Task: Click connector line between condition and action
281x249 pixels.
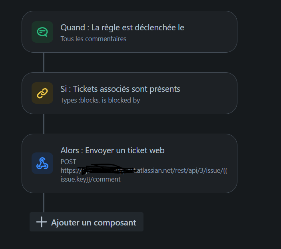Action: click(44, 124)
